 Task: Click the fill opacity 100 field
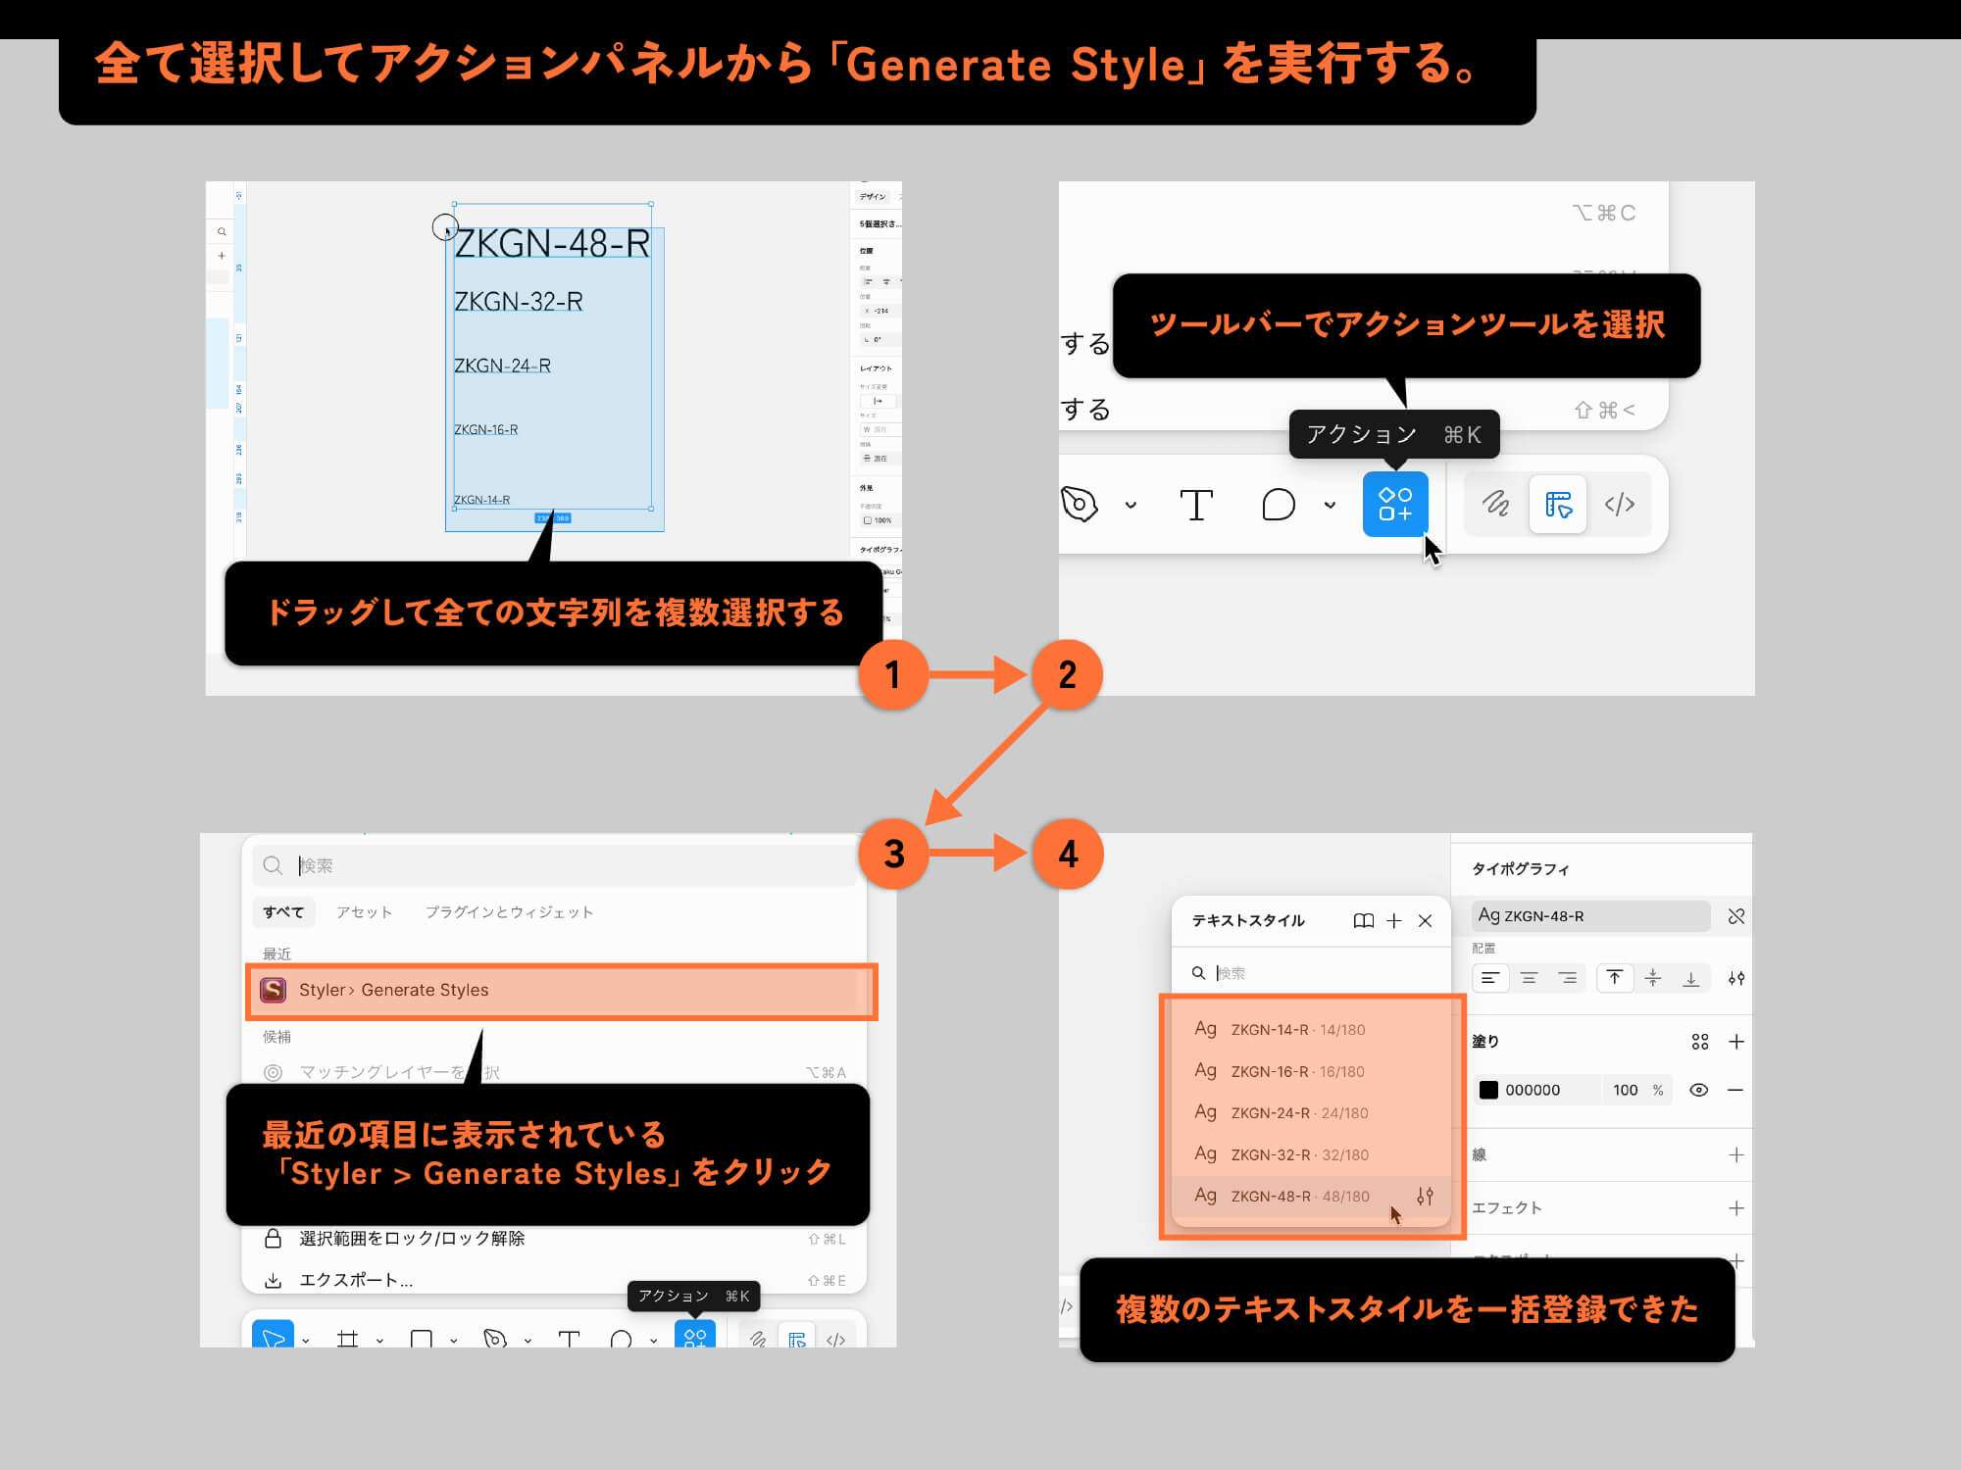[1626, 1091]
